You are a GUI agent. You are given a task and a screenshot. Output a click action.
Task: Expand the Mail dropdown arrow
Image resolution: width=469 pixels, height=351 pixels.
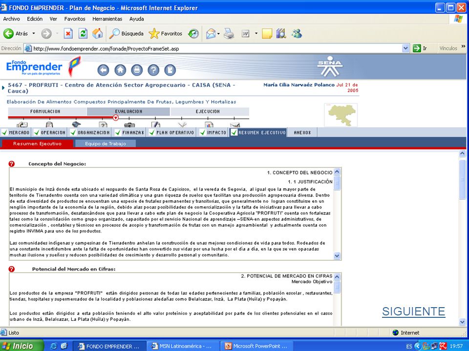(219, 34)
